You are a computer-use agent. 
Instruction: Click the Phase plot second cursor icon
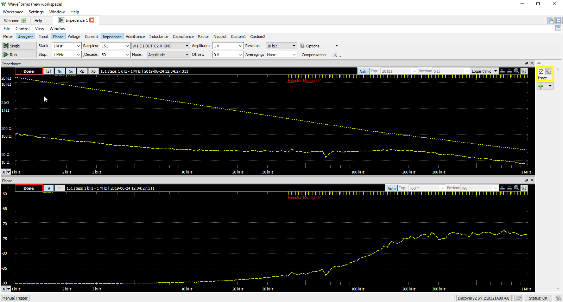tap(510, 188)
